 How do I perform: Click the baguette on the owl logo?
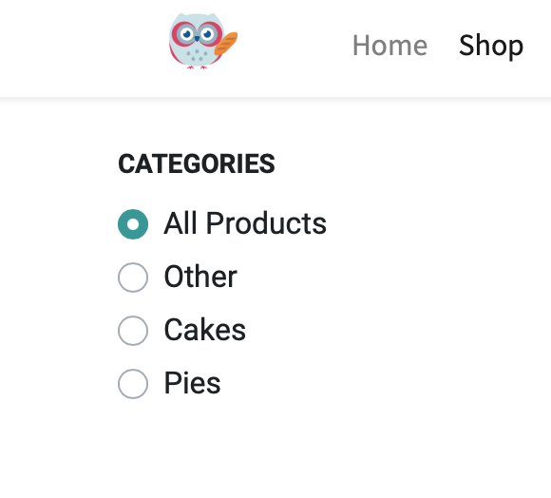[226, 44]
